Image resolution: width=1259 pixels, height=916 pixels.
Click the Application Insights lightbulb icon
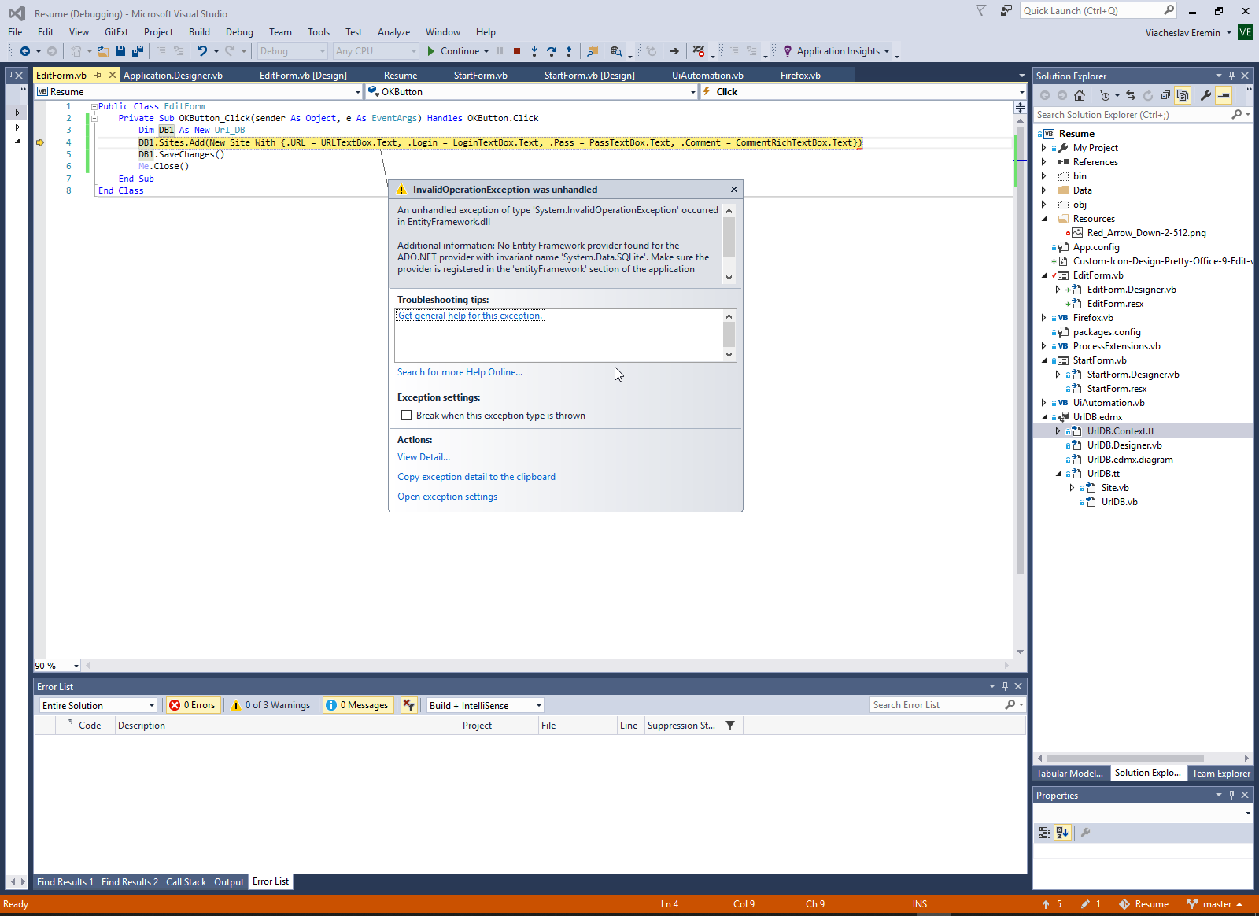[787, 51]
